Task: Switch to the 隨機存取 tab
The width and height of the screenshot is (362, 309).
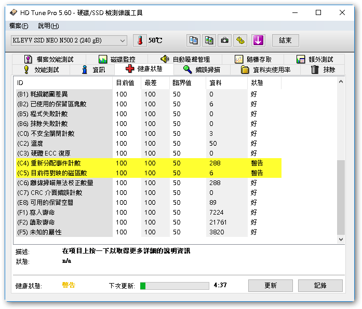Action: pyautogui.click(x=253, y=59)
